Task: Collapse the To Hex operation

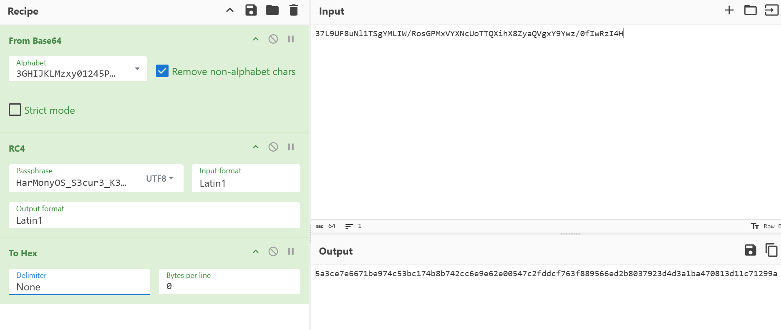Action: coord(256,252)
